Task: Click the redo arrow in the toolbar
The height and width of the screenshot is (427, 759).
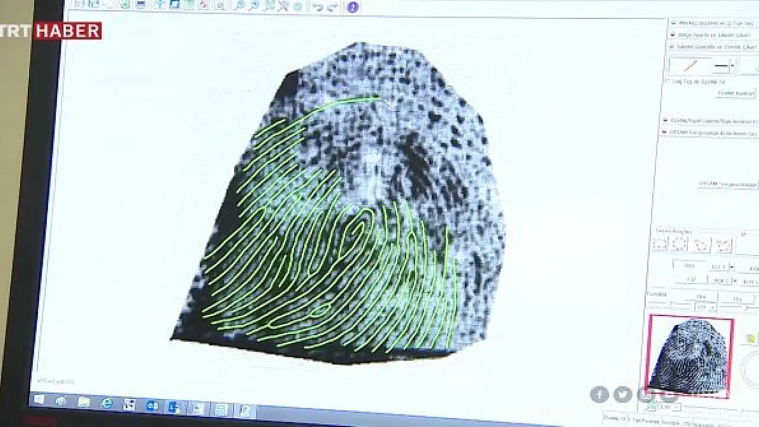Action: (332, 7)
